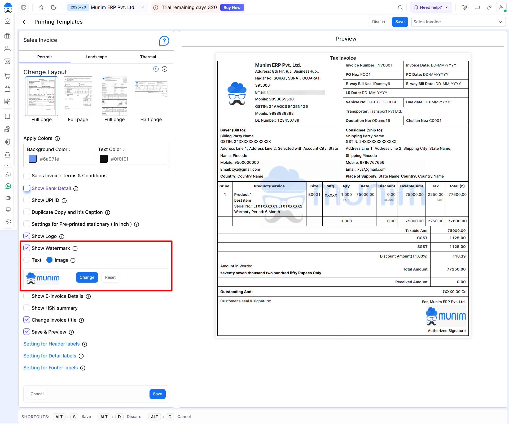Enable Show Bank Detail checkbox
509x424 pixels.
click(x=27, y=188)
